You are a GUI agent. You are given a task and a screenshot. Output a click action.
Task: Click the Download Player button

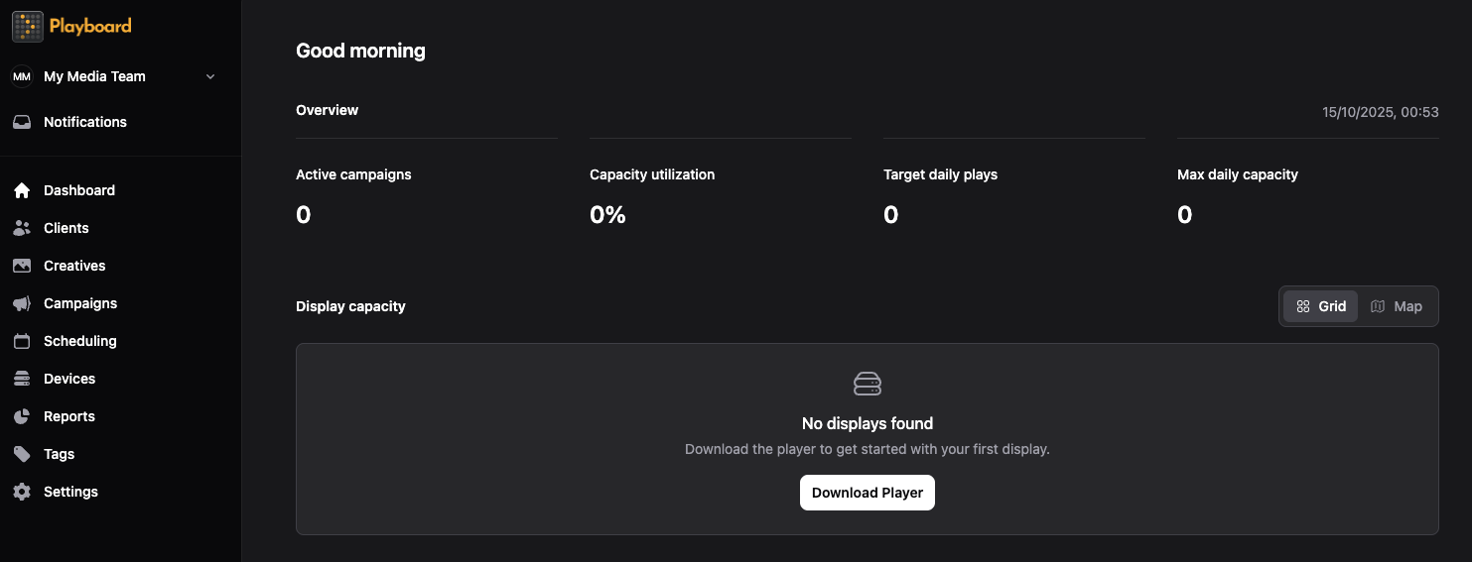(x=868, y=493)
